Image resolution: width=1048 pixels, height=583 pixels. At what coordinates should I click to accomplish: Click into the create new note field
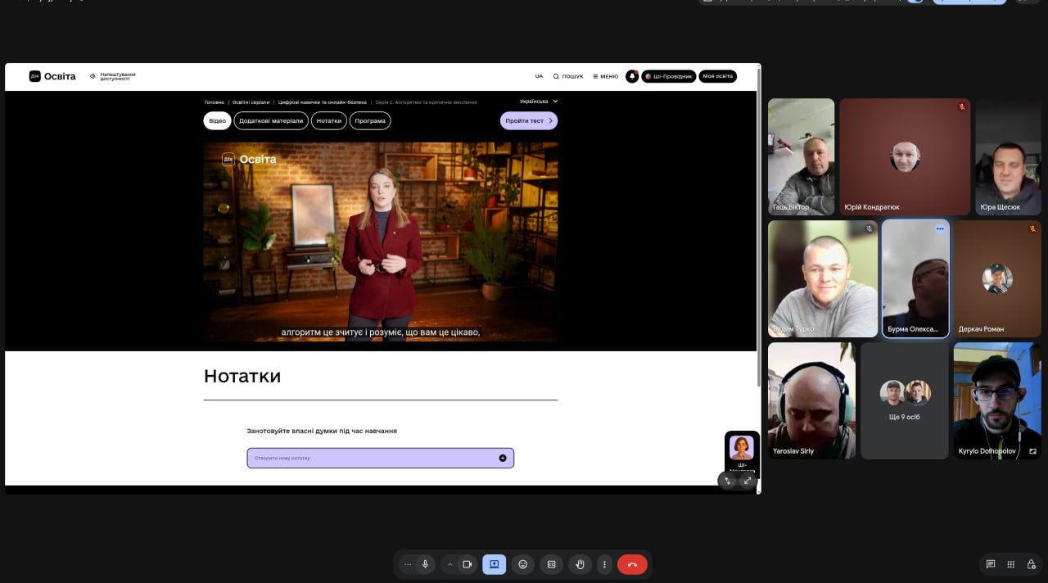381,458
